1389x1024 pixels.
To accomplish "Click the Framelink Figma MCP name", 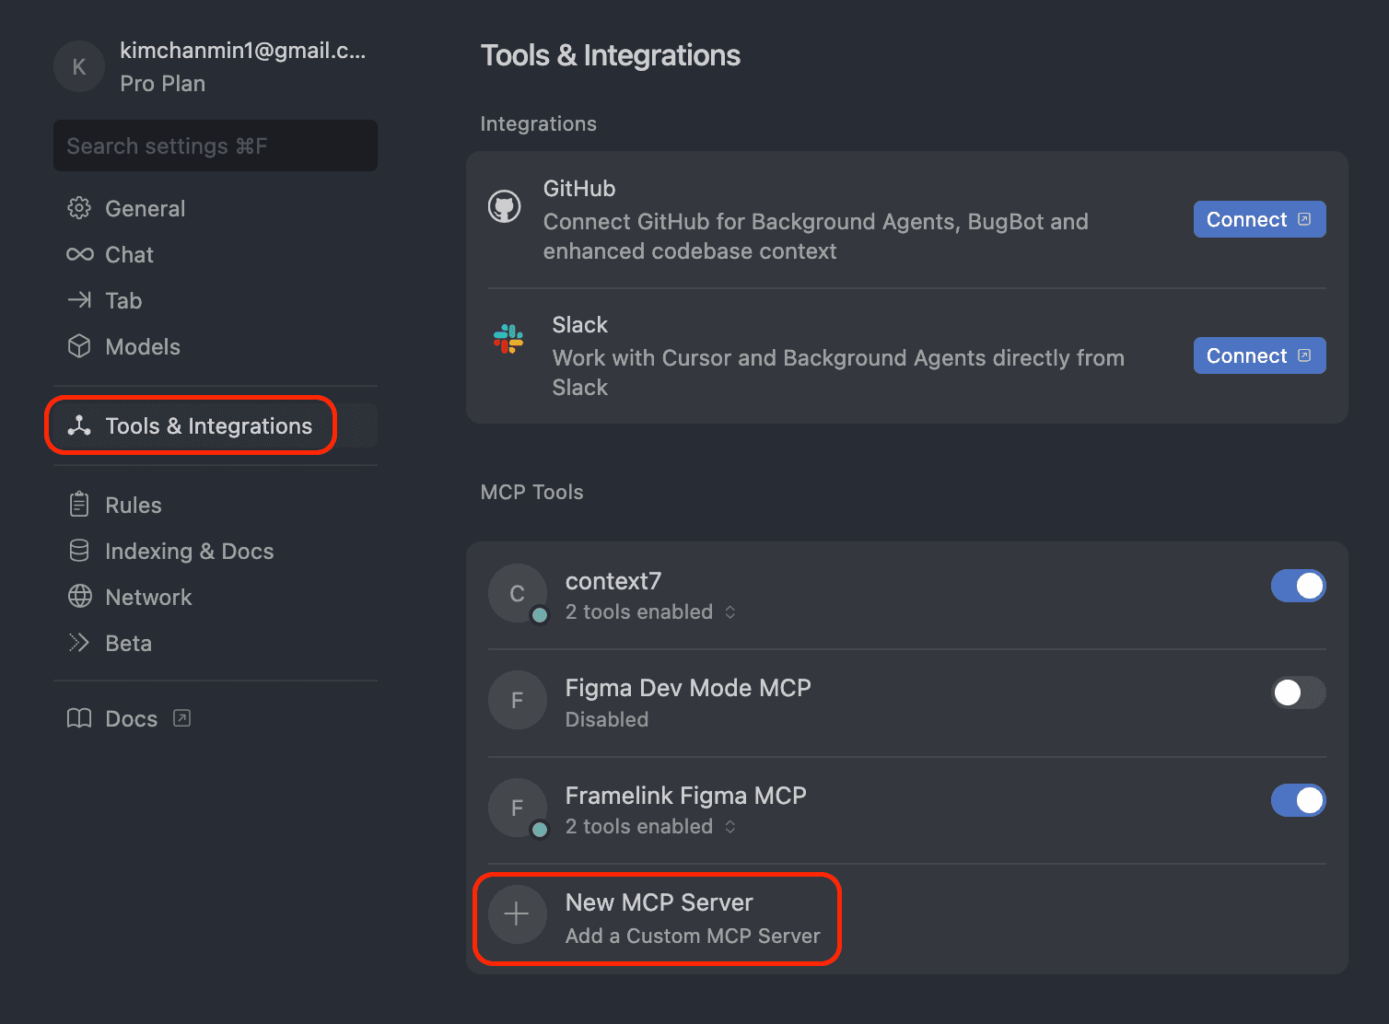I will click(x=686, y=796).
